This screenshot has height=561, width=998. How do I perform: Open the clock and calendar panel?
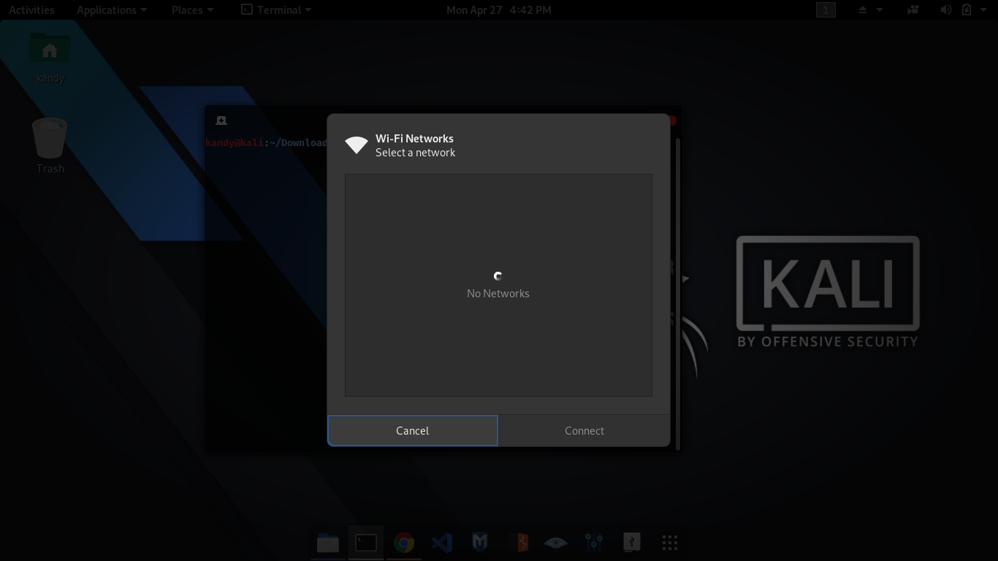coord(499,9)
